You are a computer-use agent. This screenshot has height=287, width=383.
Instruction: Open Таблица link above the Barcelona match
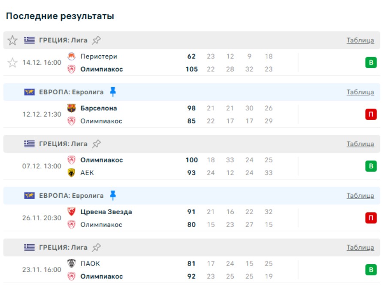tap(360, 92)
